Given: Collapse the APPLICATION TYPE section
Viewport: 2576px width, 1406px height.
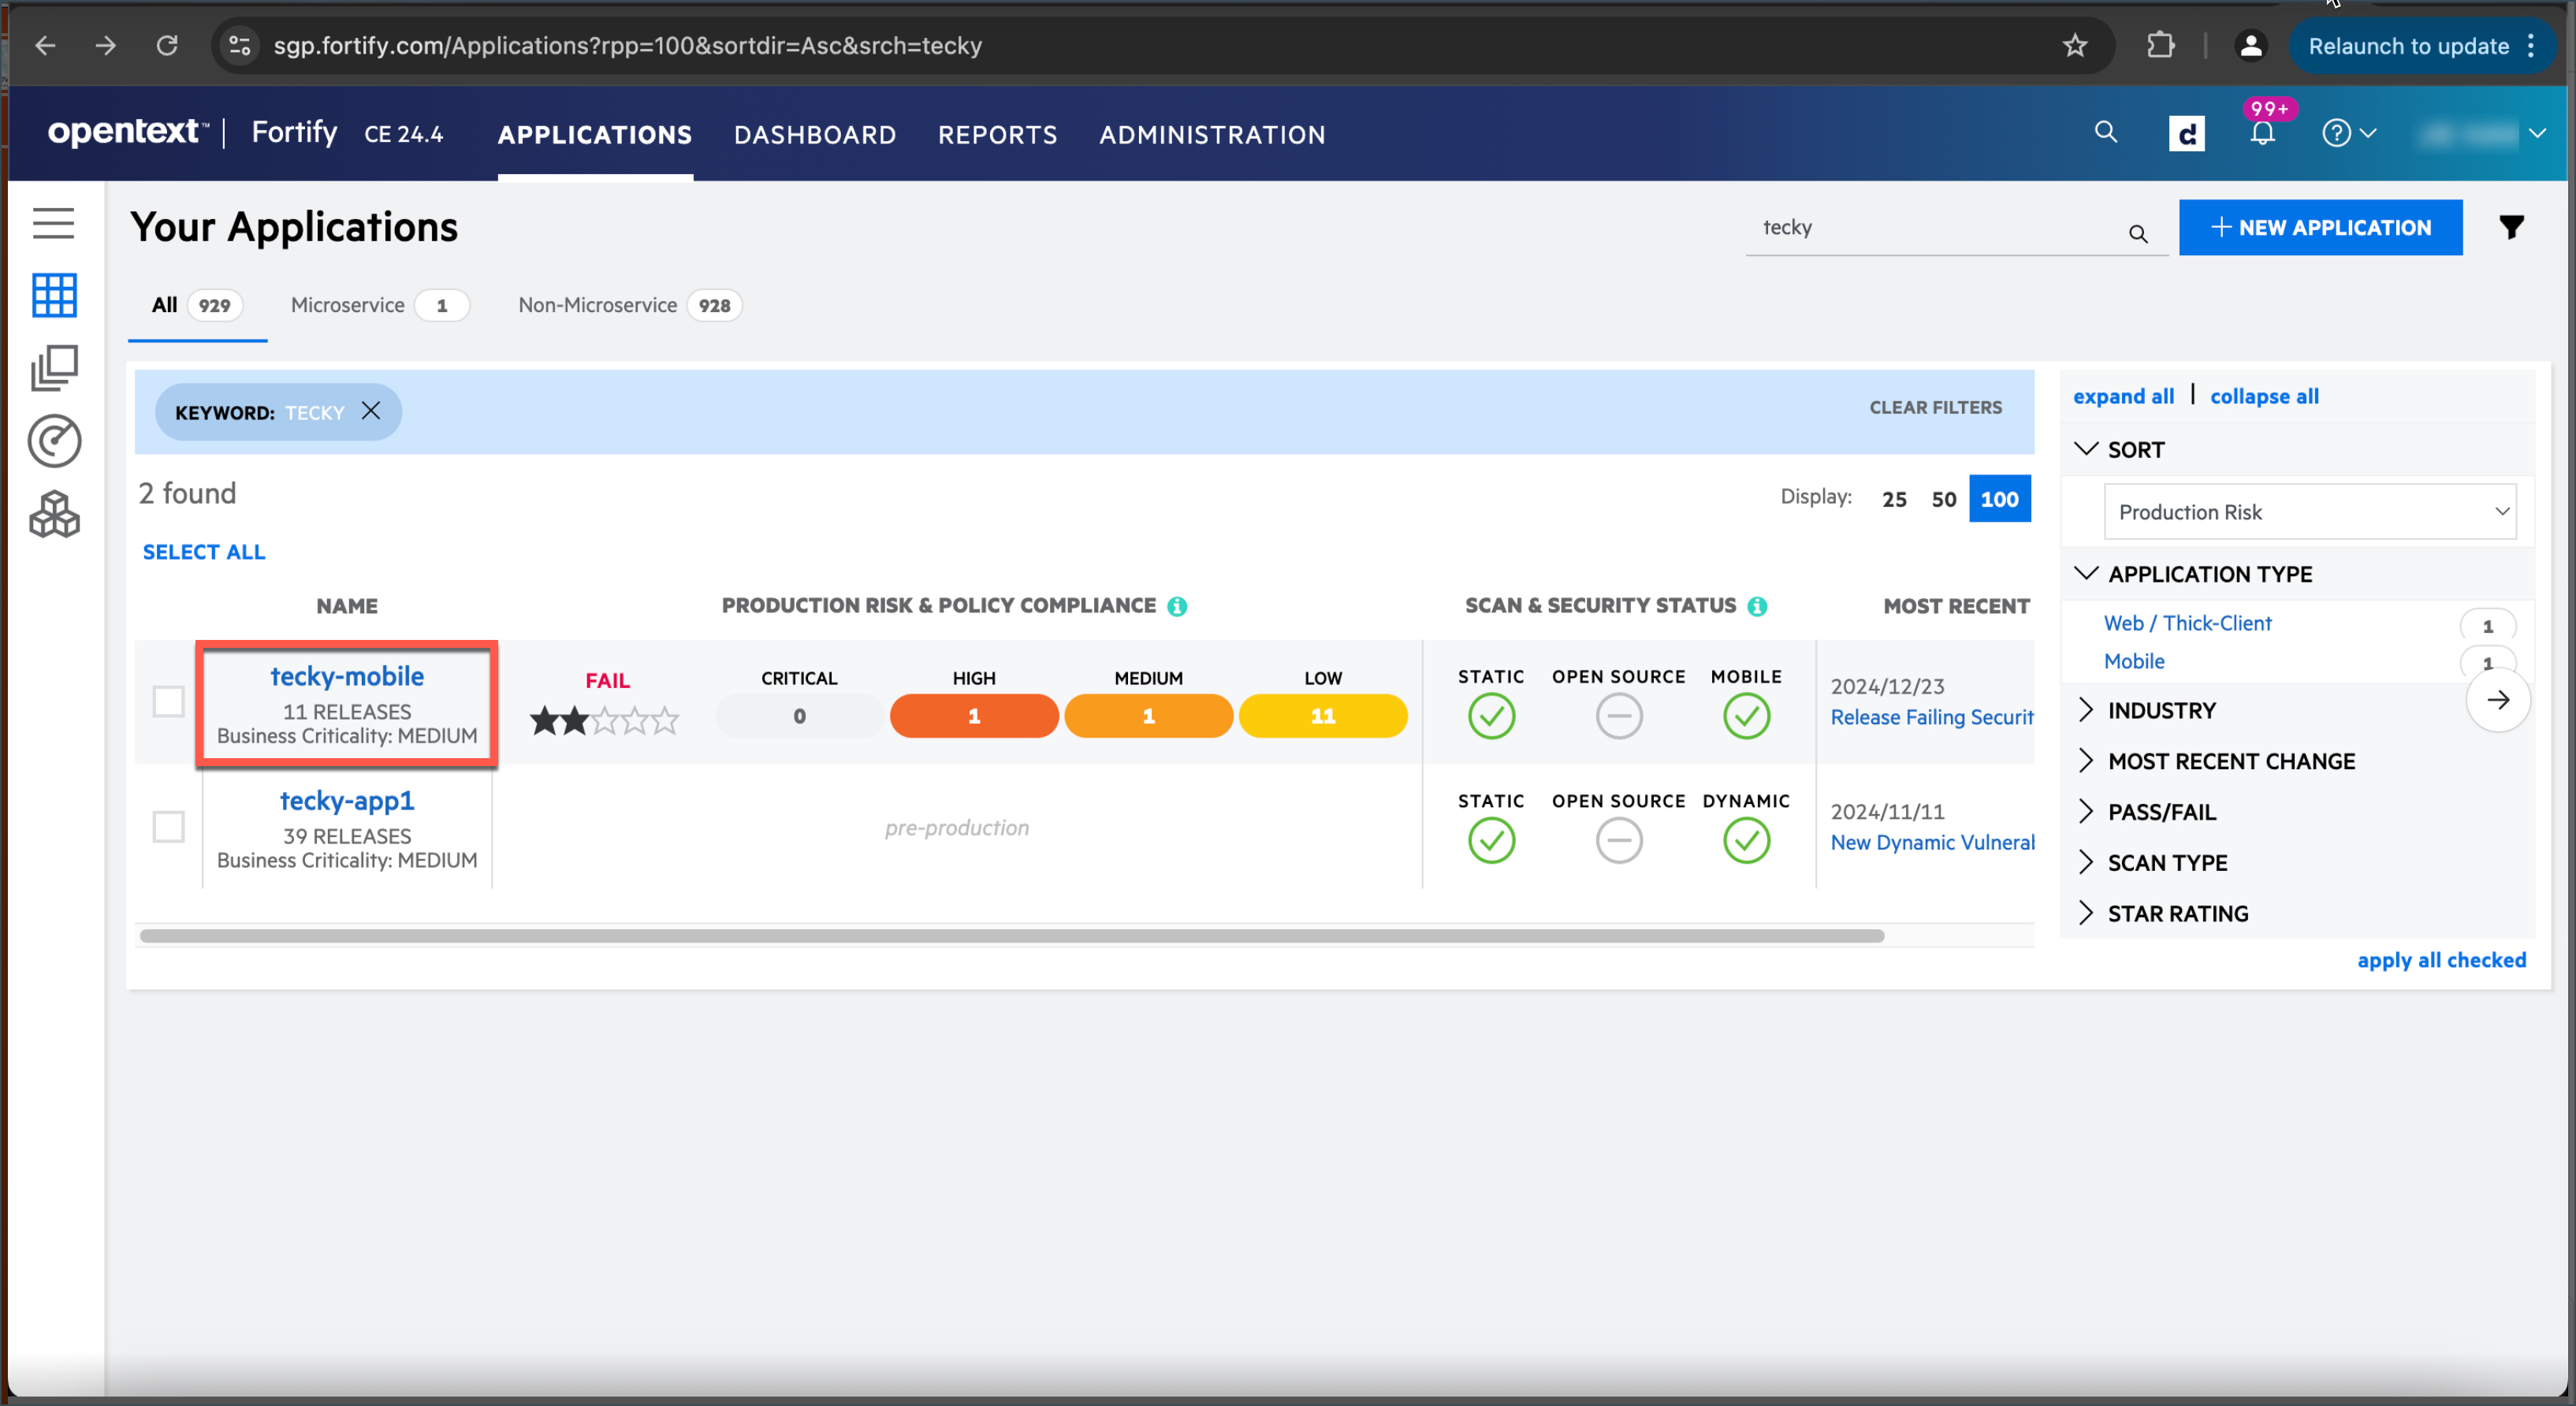Looking at the screenshot, I should 2085,573.
